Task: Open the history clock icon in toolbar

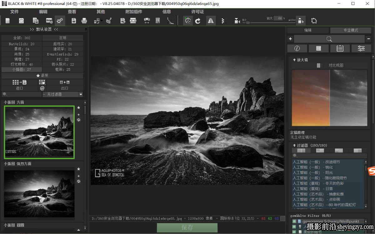Action: pyautogui.click(x=21, y=21)
